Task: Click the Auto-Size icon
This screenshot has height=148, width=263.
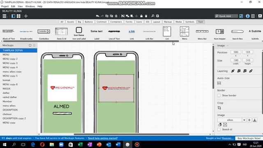Action: point(219,83)
